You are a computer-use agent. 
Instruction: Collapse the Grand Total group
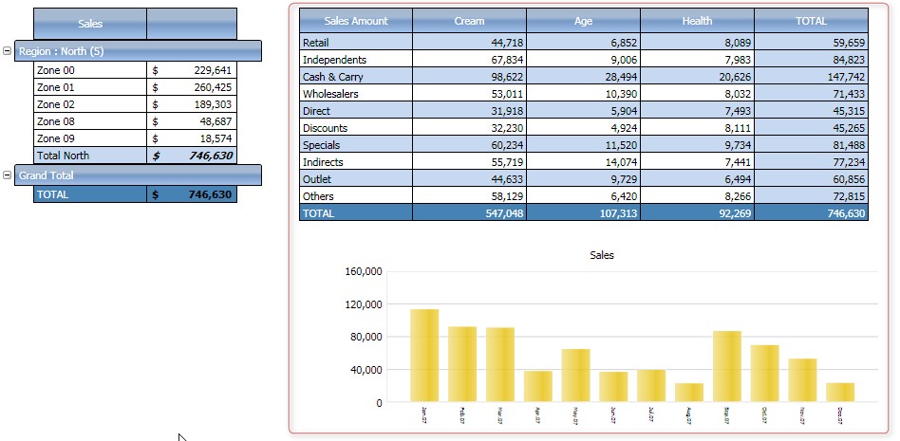(x=7, y=175)
